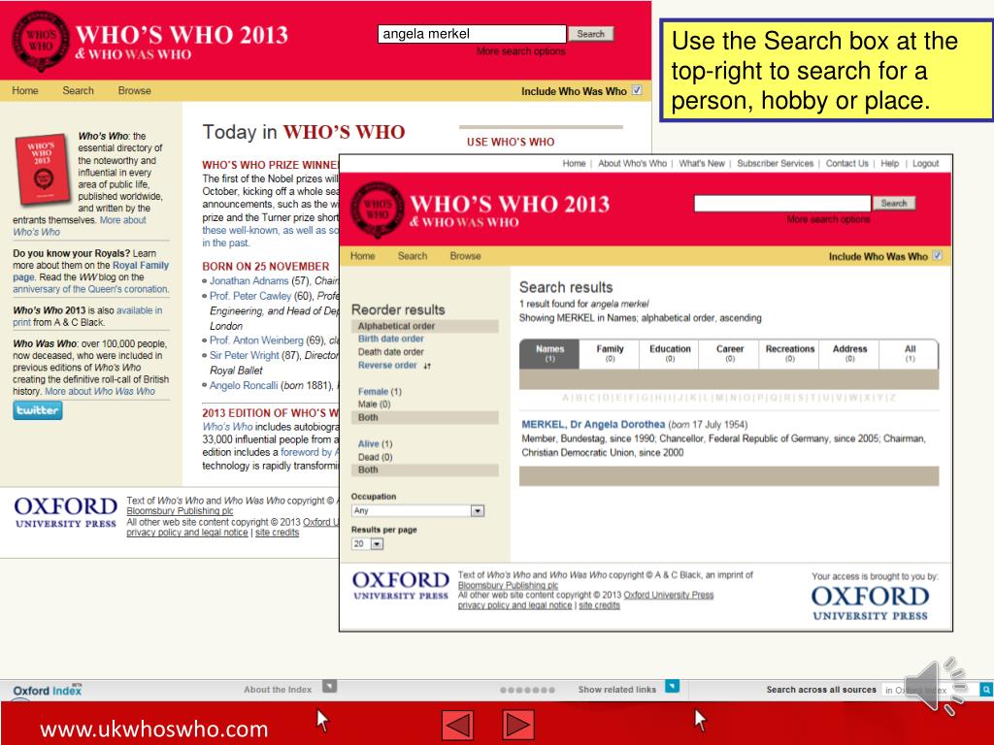Toggle Include Who Was Who checkbox in the back window

click(x=637, y=90)
